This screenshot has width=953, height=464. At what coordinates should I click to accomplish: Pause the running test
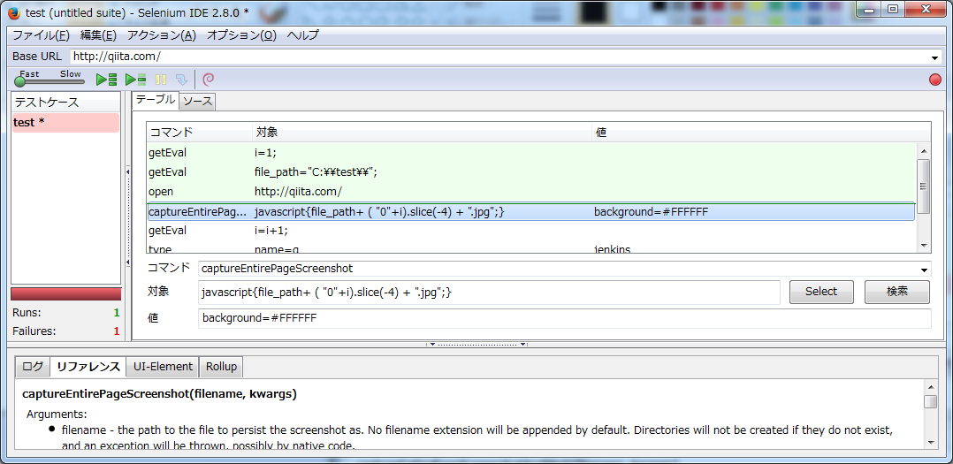161,80
